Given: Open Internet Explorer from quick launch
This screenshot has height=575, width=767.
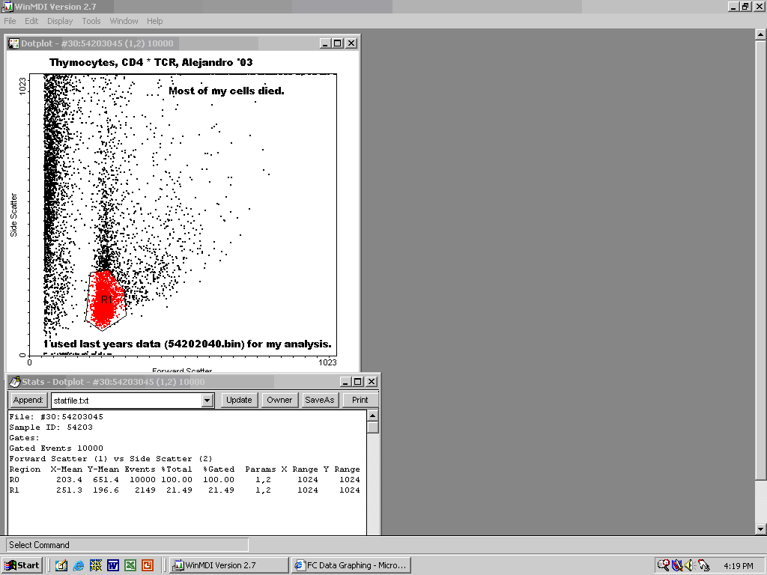Looking at the screenshot, I should click(79, 565).
